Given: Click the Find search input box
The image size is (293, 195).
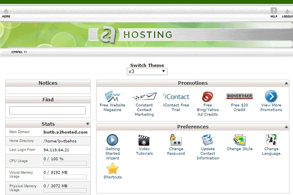Looking at the screenshot, I should (48, 110).
